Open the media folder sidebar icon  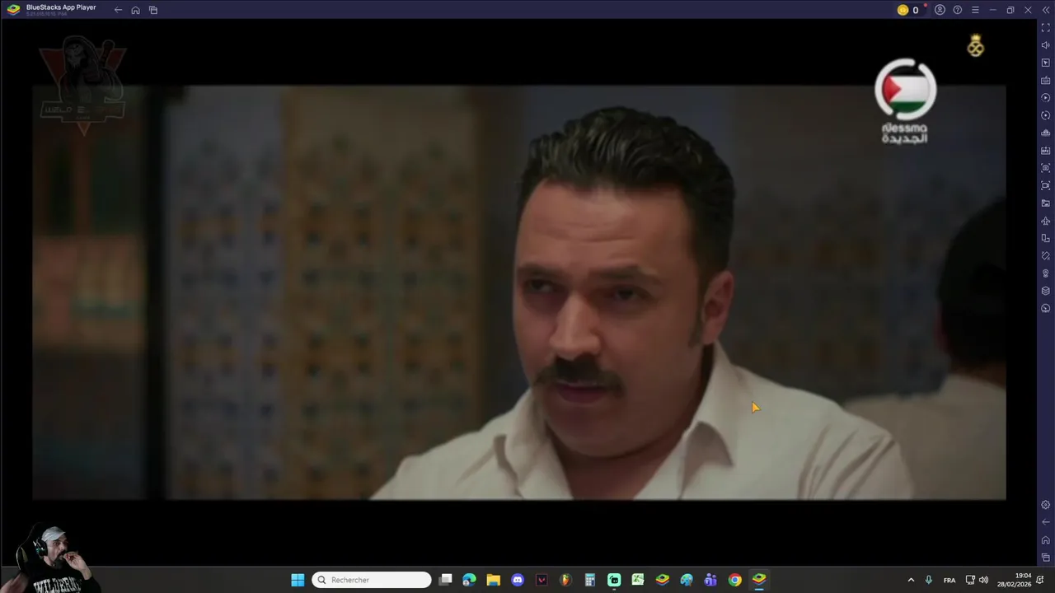pyautogui.click(x=1045, y=203)
